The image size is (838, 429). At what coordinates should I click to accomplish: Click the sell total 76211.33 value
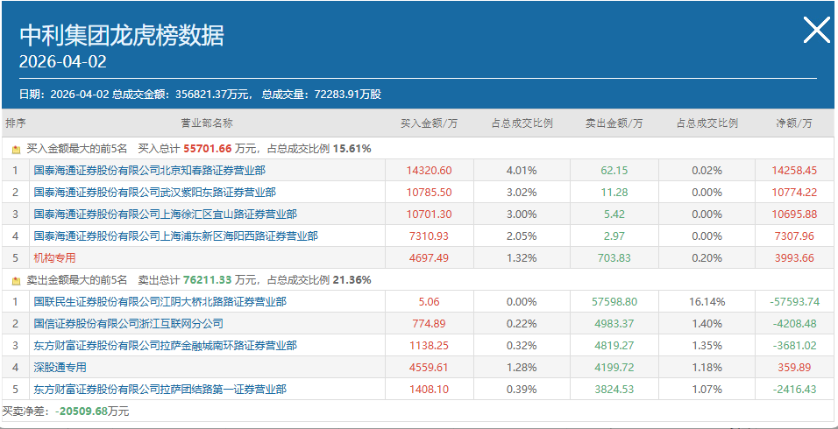[208, 279]
